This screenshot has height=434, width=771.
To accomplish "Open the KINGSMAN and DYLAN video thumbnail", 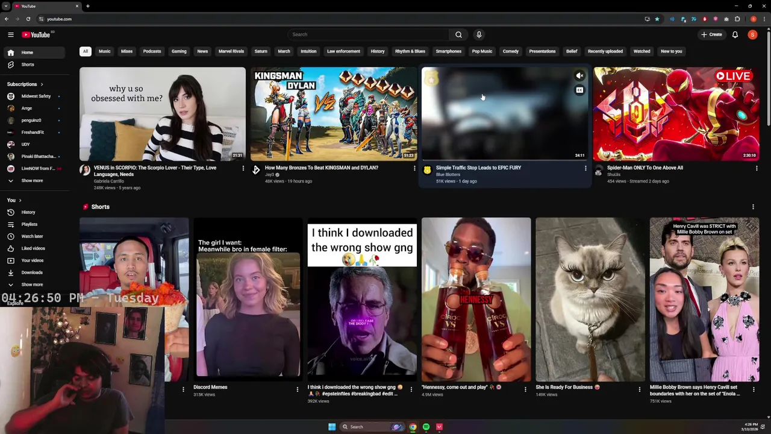I will click(x=334, y=114).
